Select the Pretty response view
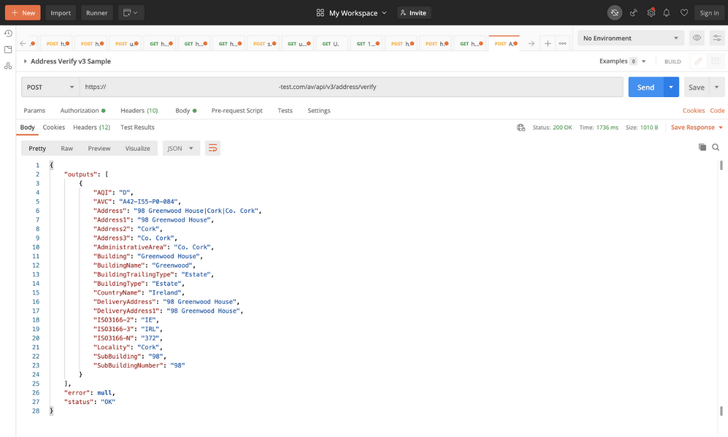This screenshot has width=728, height=437. (37, 148)
